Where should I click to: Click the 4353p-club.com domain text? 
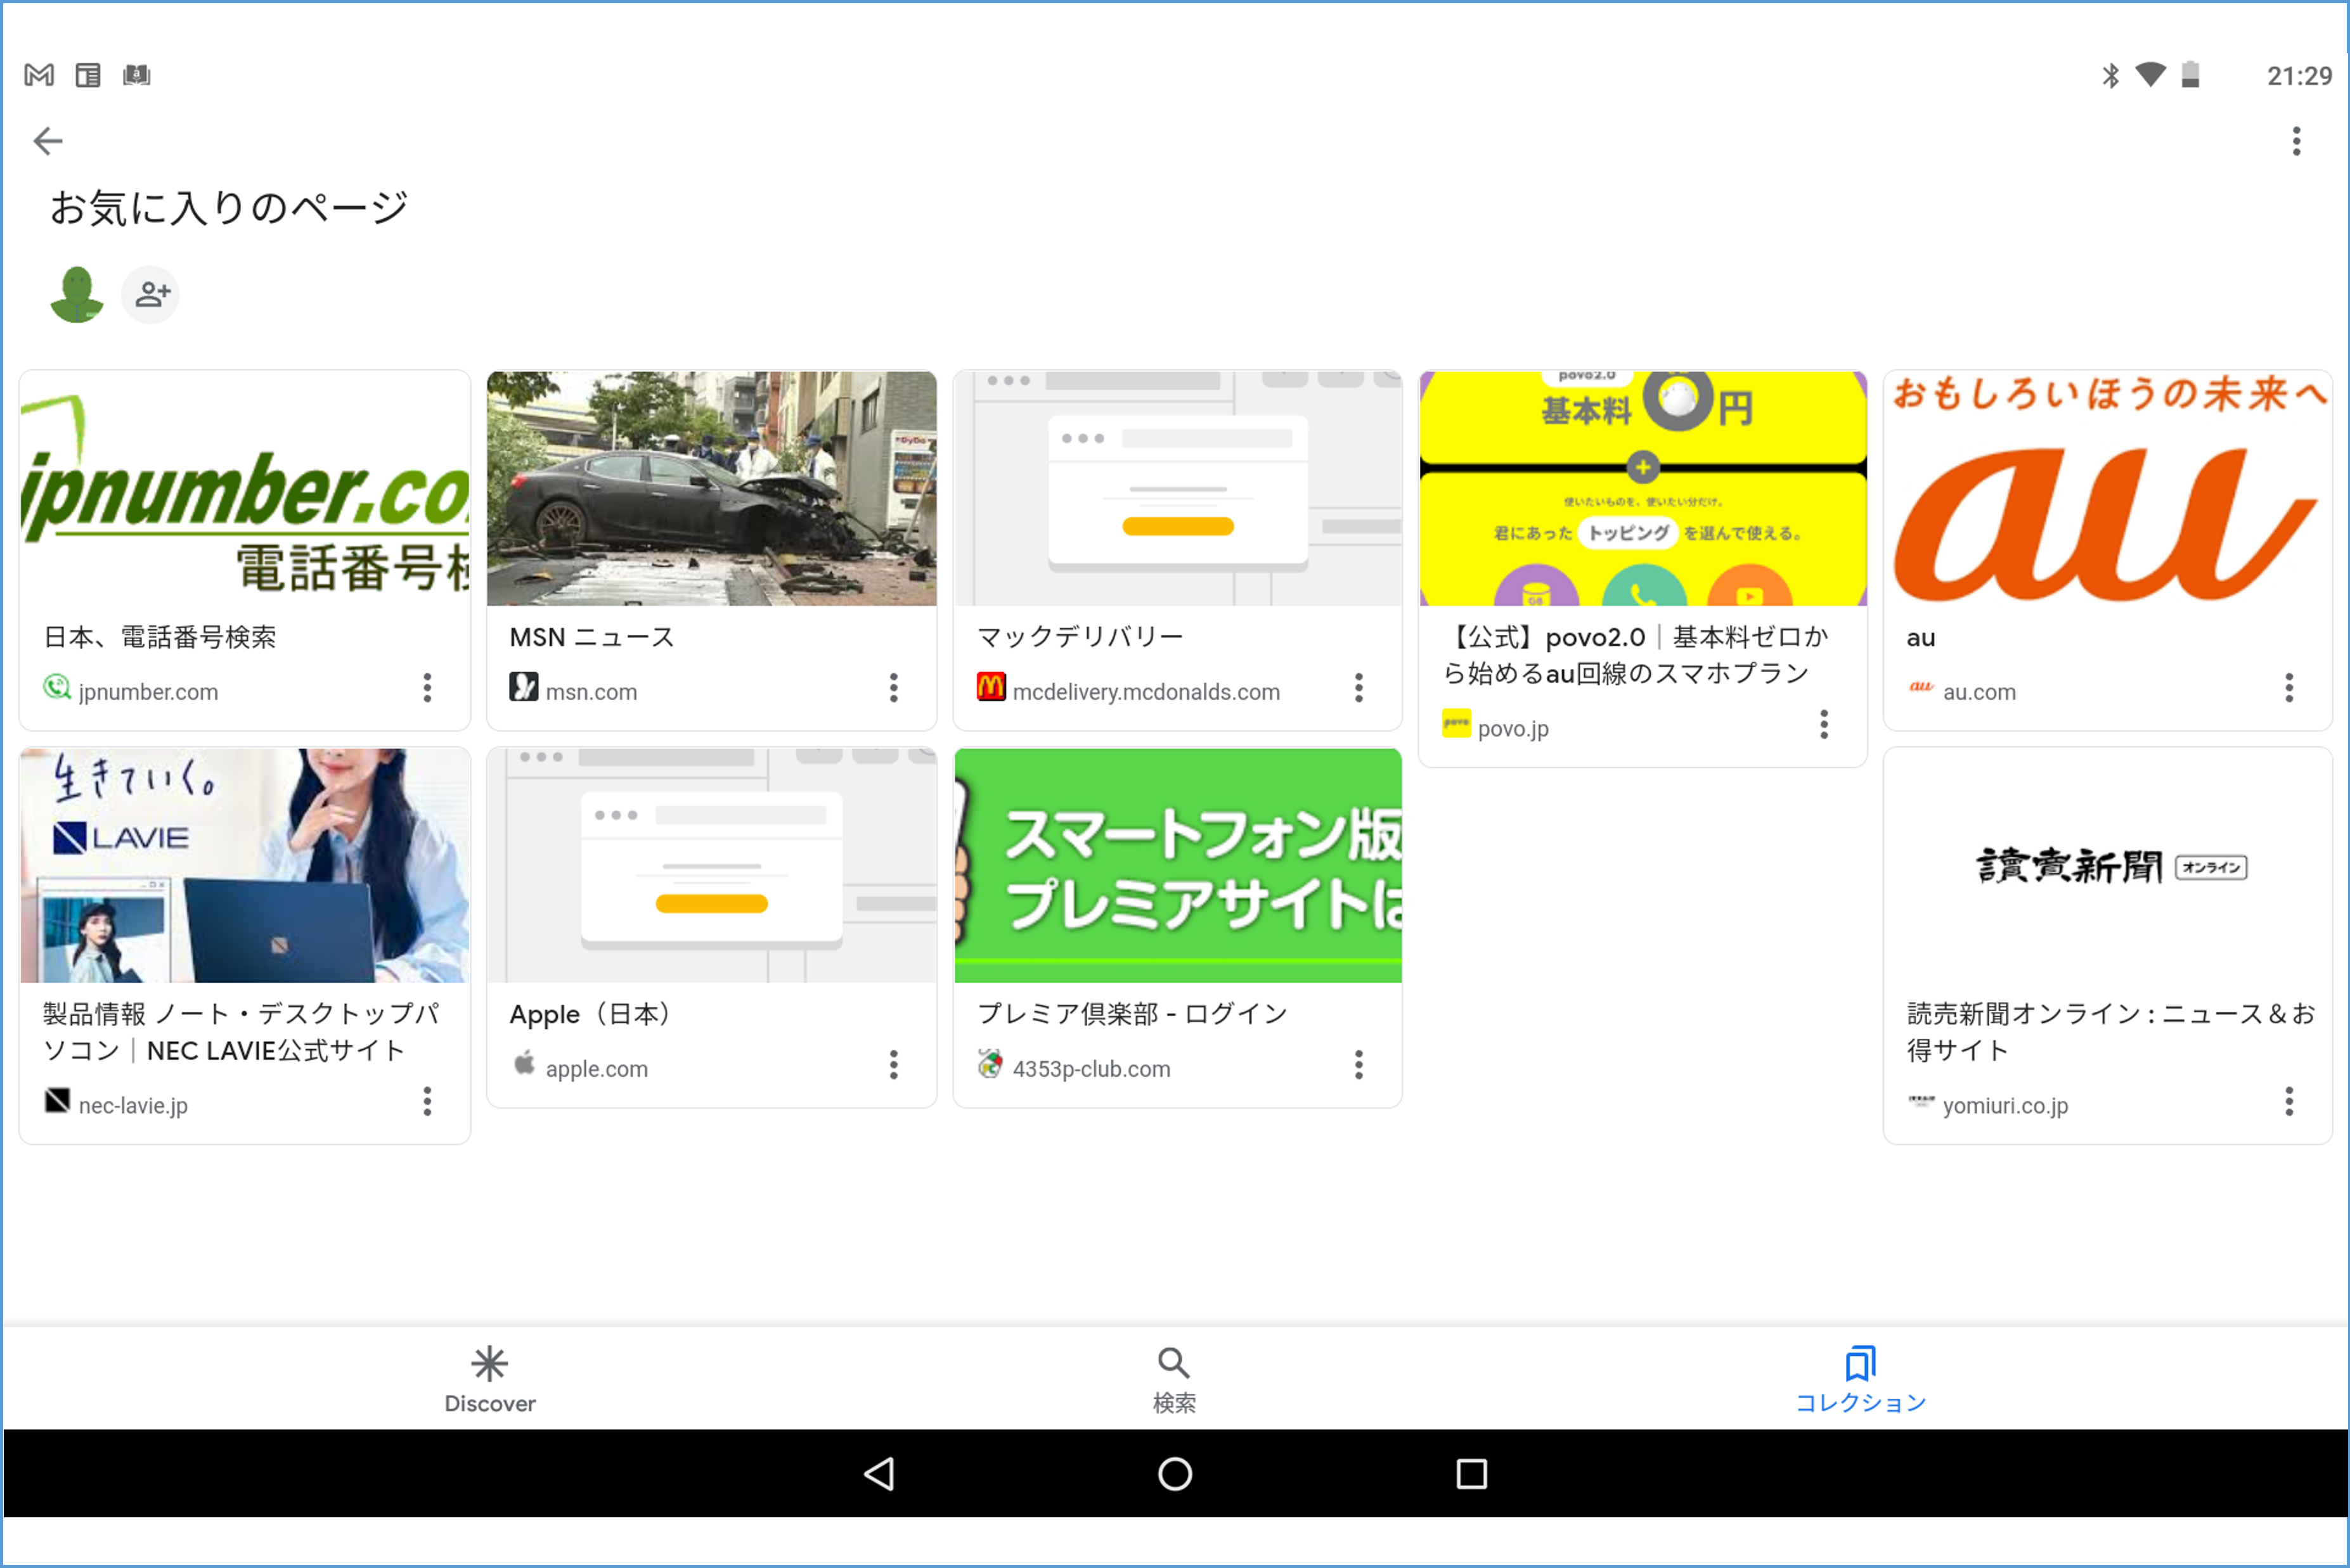click(1092, 1069)
